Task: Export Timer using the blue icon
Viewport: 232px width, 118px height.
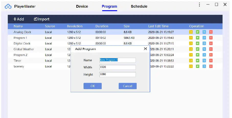Action: tap(204, 61)
